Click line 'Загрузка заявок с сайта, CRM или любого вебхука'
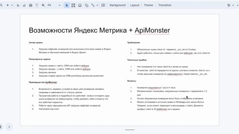Screen dimensions: 239x134 pos(64,66)
